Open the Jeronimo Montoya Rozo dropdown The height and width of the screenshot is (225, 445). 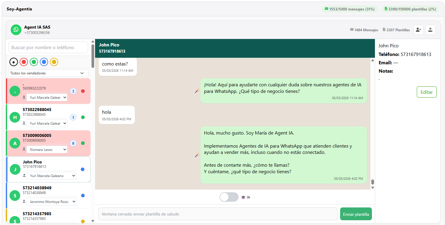point(51,202)
